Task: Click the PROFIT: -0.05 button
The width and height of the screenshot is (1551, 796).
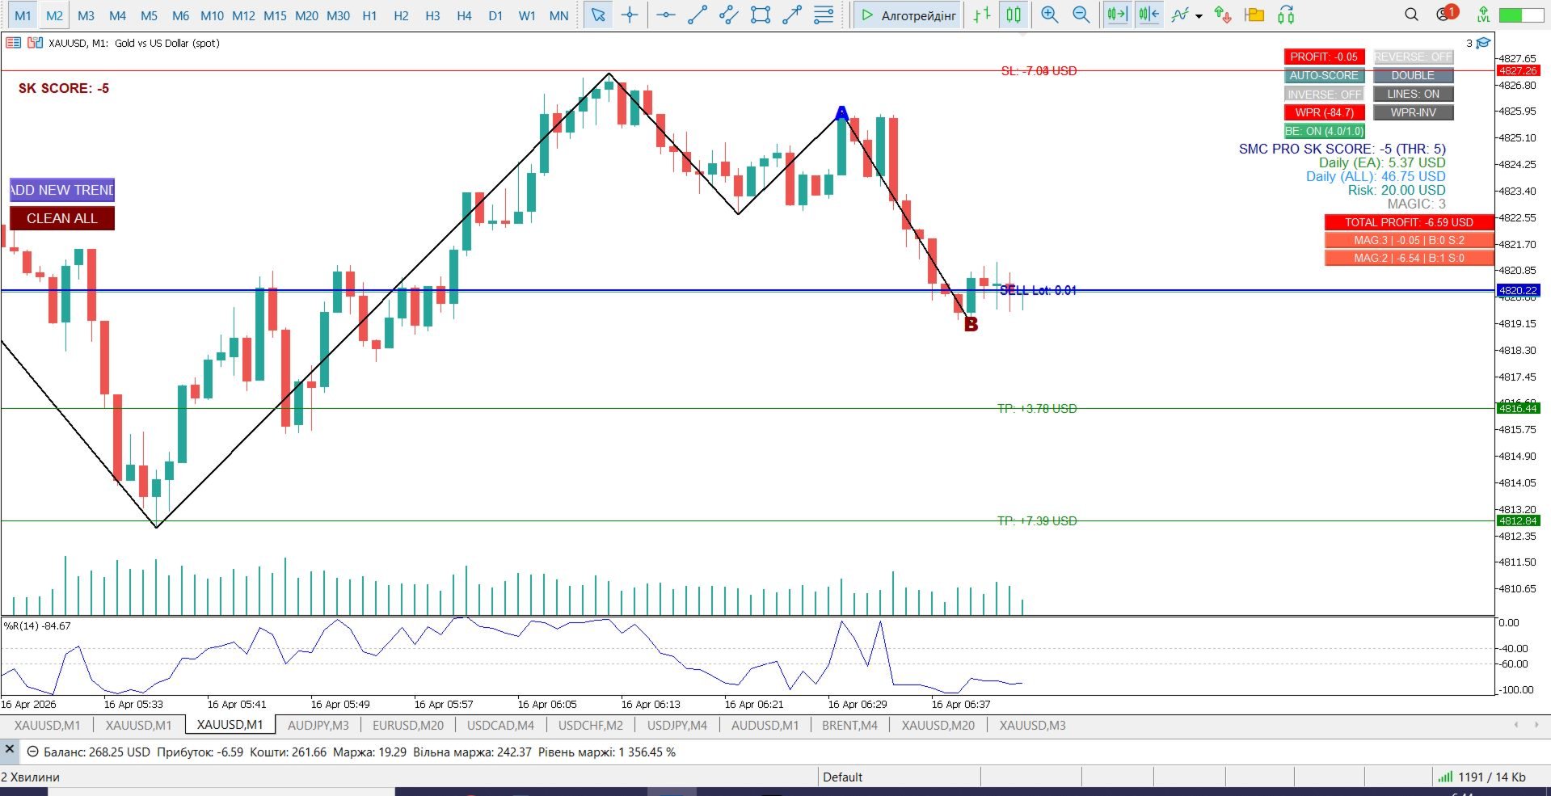Action: tap(1324, 57)
